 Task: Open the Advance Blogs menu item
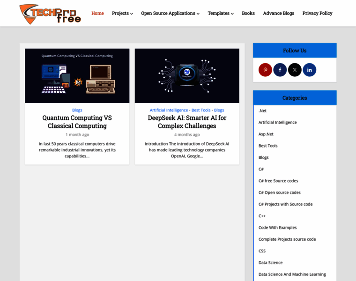click(279, 14)
